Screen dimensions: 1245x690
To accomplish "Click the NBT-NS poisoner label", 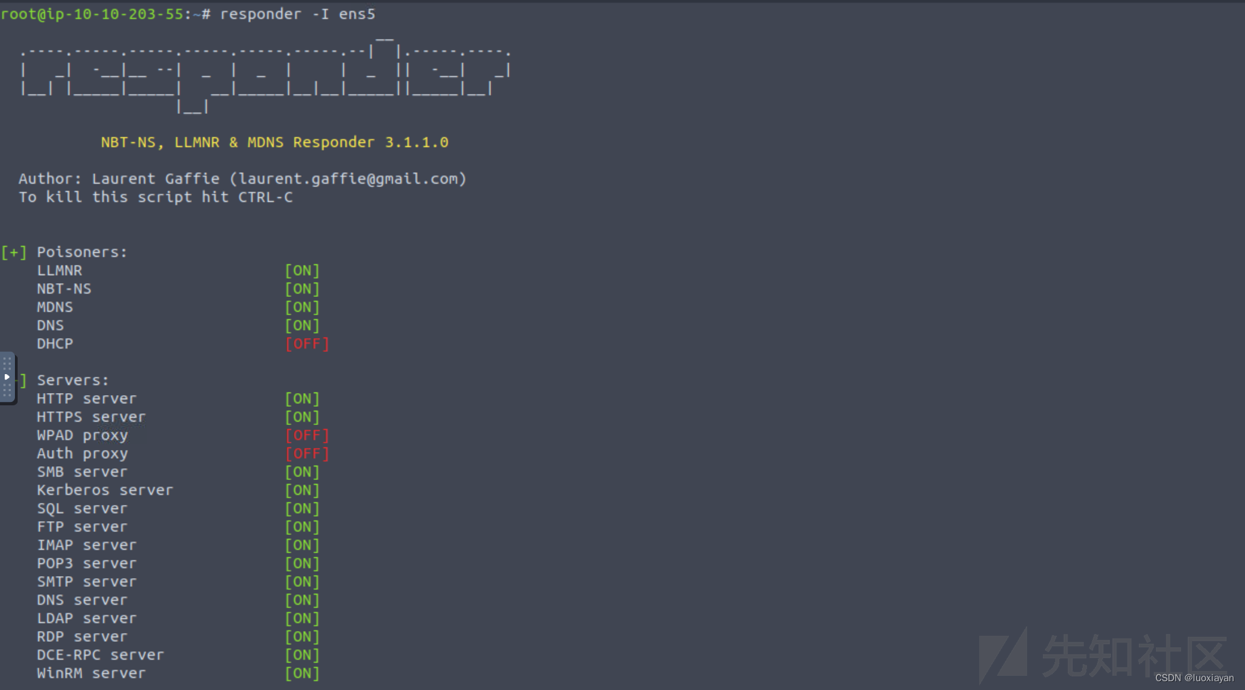I will tap(64, 289).
